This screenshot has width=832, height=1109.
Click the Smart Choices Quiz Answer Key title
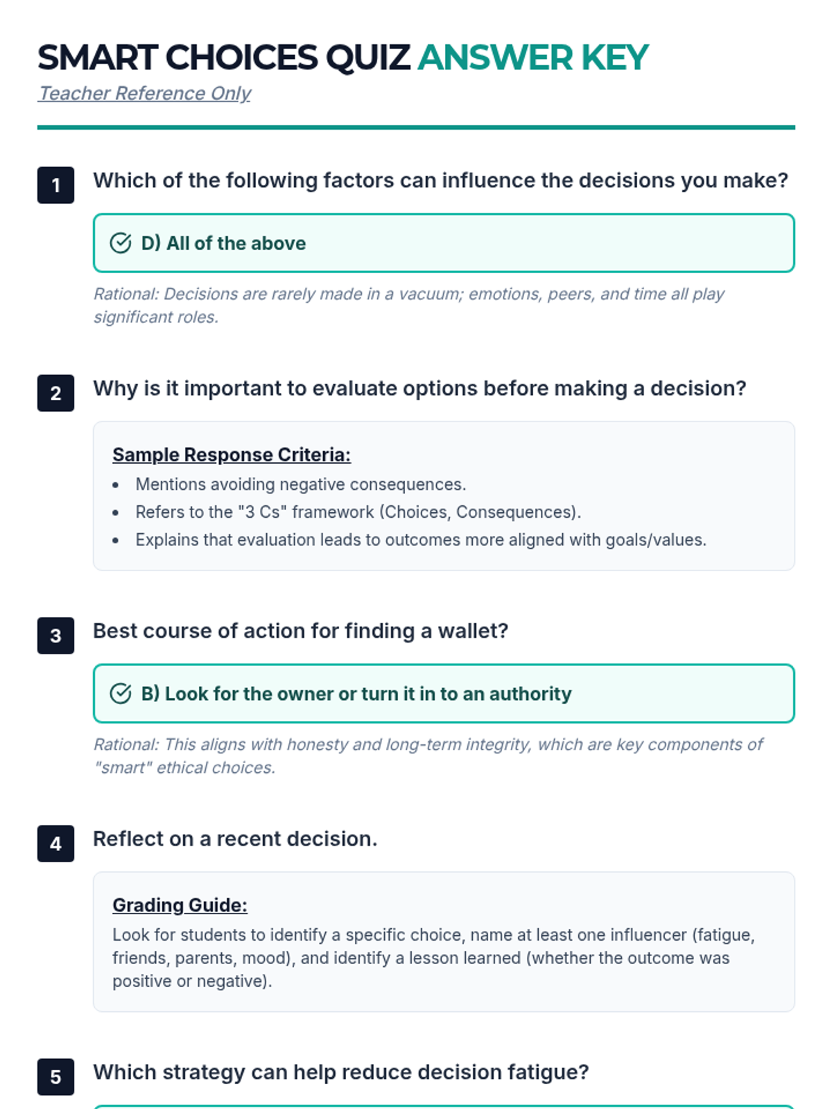point(343,58)
